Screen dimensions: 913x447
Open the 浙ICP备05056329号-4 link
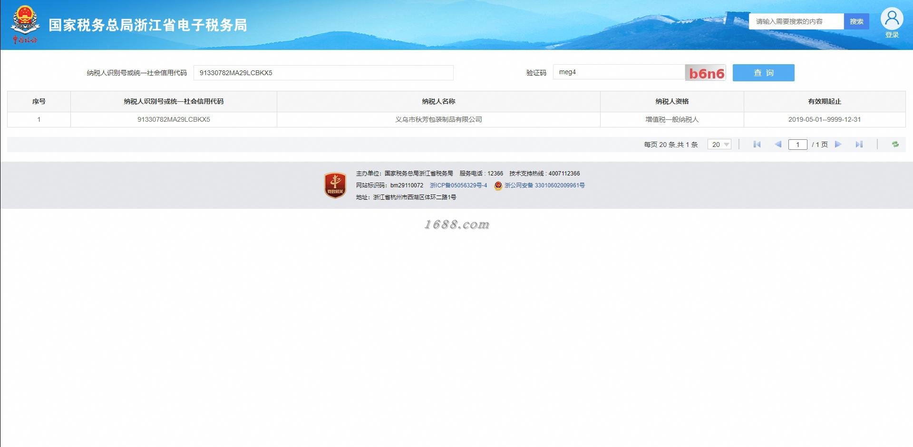point(458,185)
